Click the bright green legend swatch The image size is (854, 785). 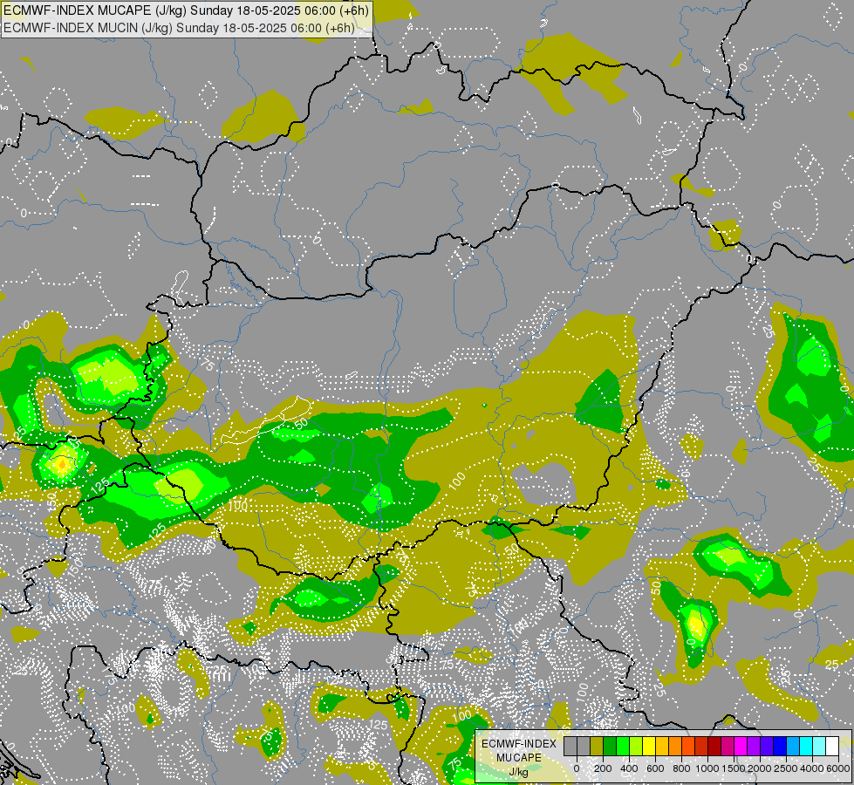pyautogui.click(x=623, y=747)
